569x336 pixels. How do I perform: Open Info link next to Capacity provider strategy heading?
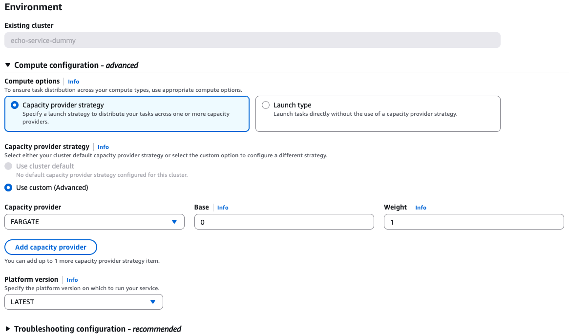[103, 147]
